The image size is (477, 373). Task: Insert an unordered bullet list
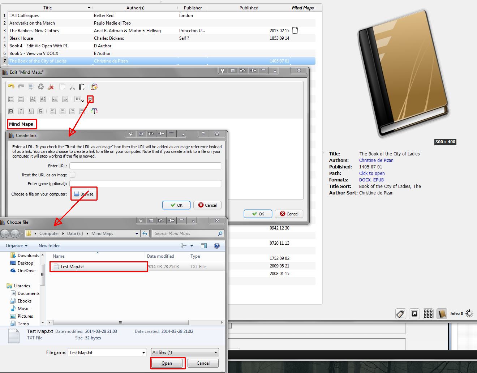(21, 99)
